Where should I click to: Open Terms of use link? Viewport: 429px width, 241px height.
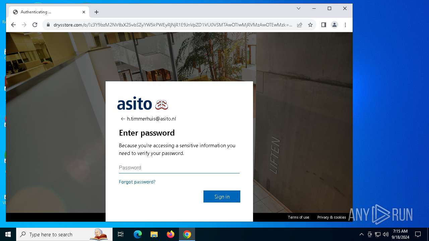[299, 217]
